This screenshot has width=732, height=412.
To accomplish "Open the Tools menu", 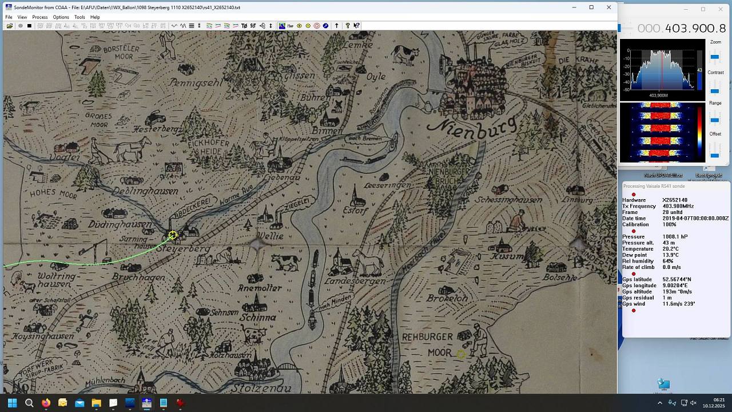I will click(79, 17).
